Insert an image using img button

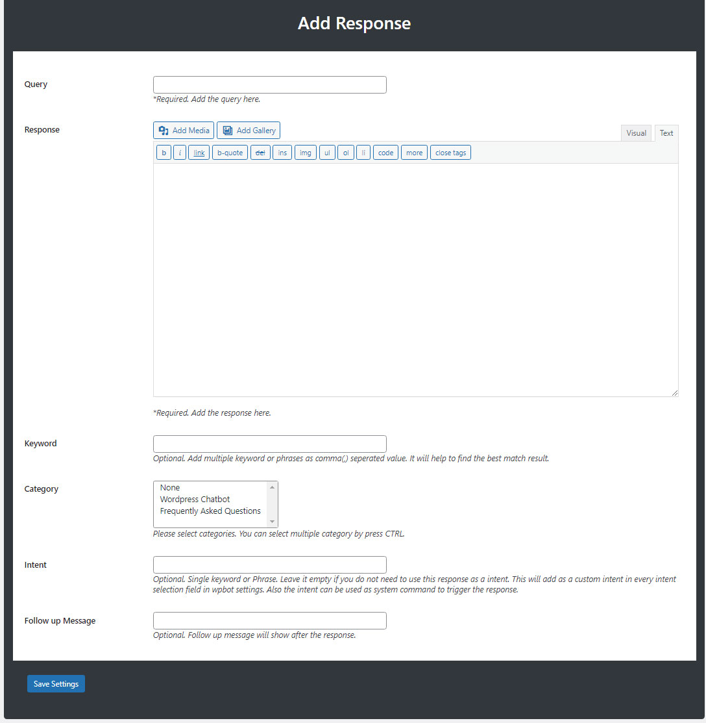coord(306,153)
